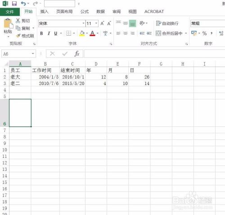Switch to the 视图 View tab

pyautogui.click(x=133, y=12)
